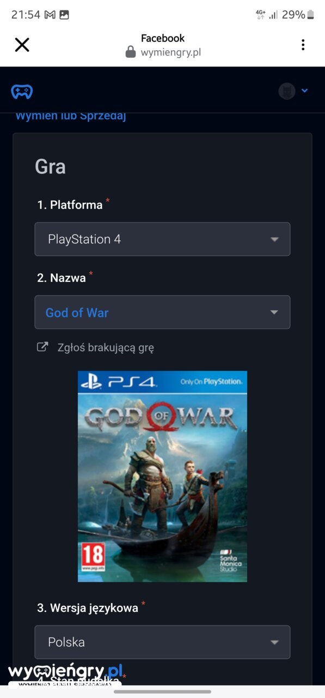This screenshot has height=698, width=325.
Task: Tap the wymiengry.pl URL address text
Action: 171,52
